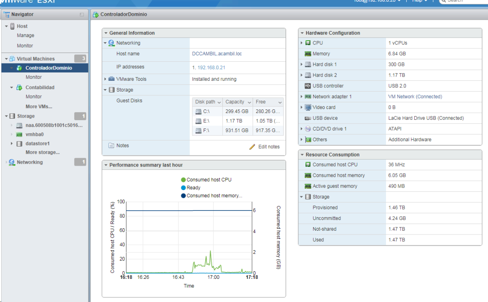Click the datastore1 storage icon
The width and height of the screenshot is (488, 302).
(x=19, y=144)
